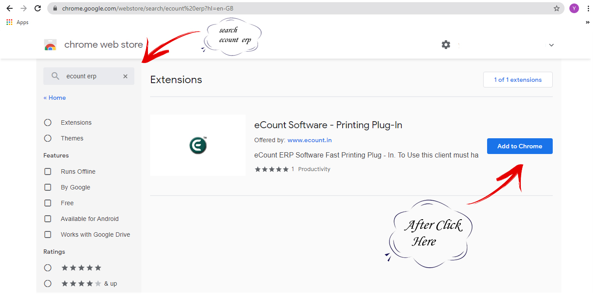Select the Extensions radio button
593x294 pixels.
[48, 122]
